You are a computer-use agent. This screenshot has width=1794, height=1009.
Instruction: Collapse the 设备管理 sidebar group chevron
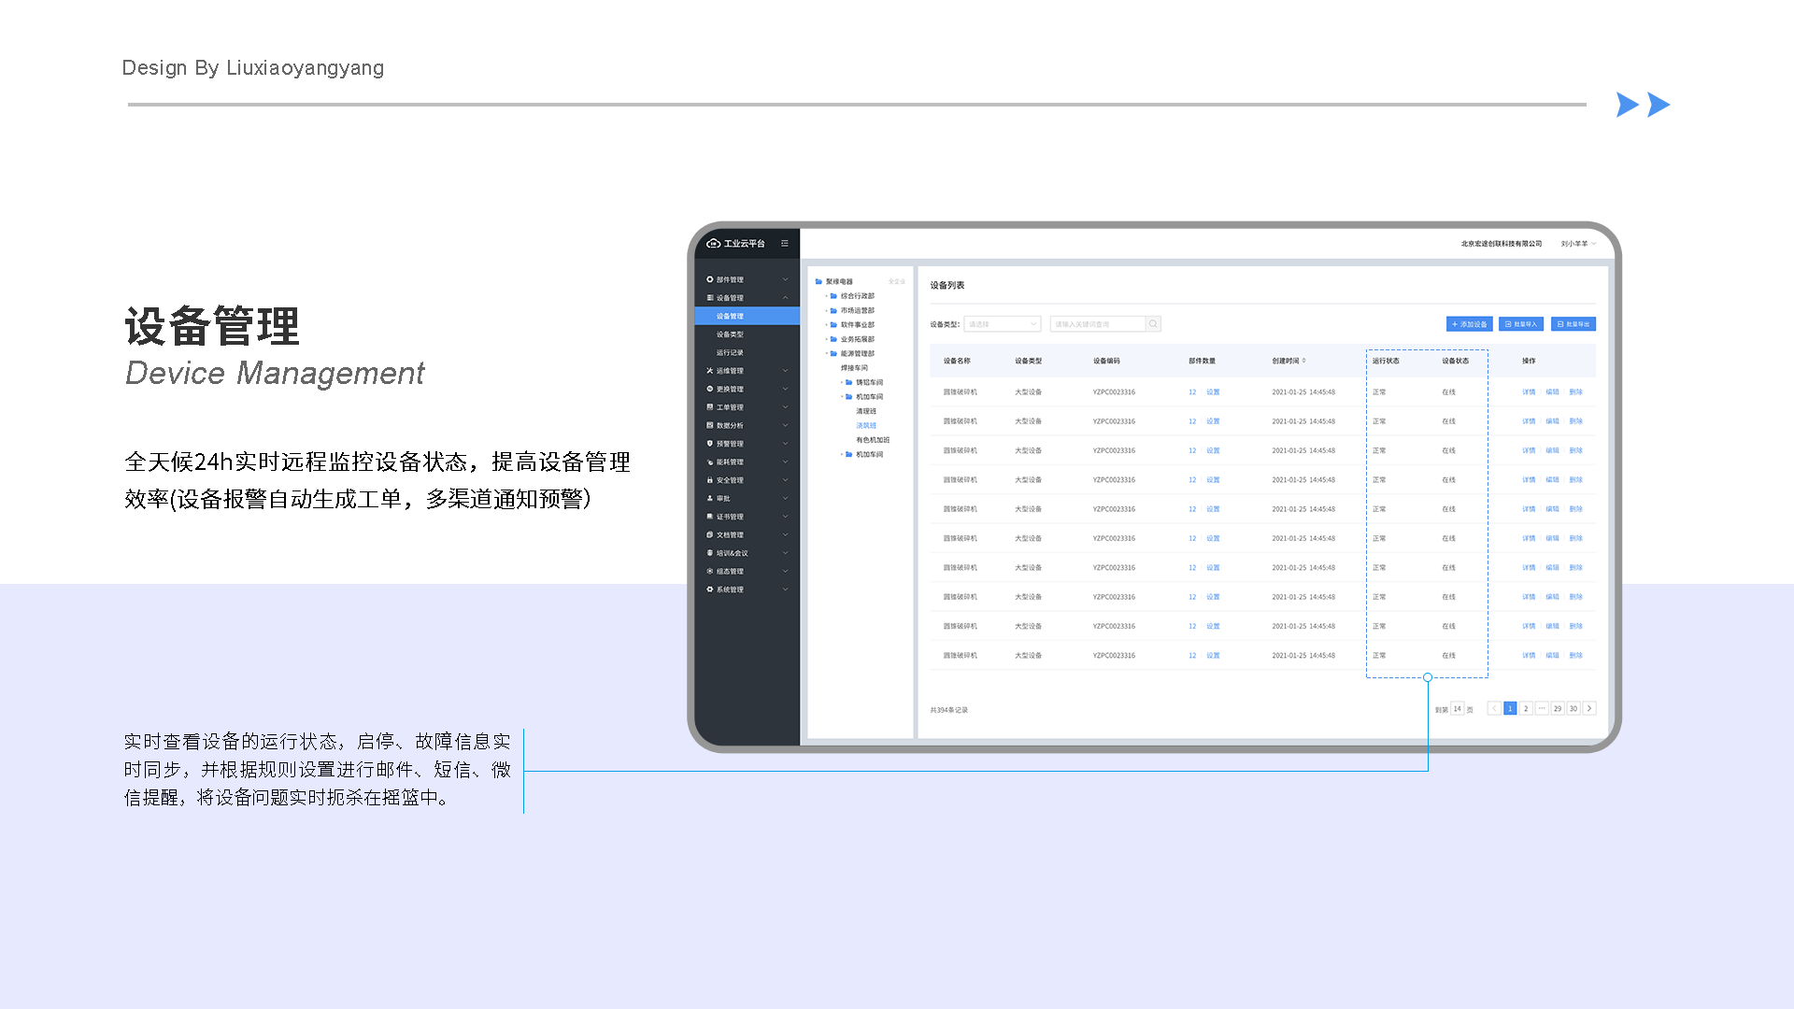pyautogui.click(x=786, y=298)
